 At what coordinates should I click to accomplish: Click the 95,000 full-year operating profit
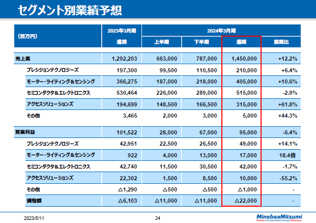(248, 132)
